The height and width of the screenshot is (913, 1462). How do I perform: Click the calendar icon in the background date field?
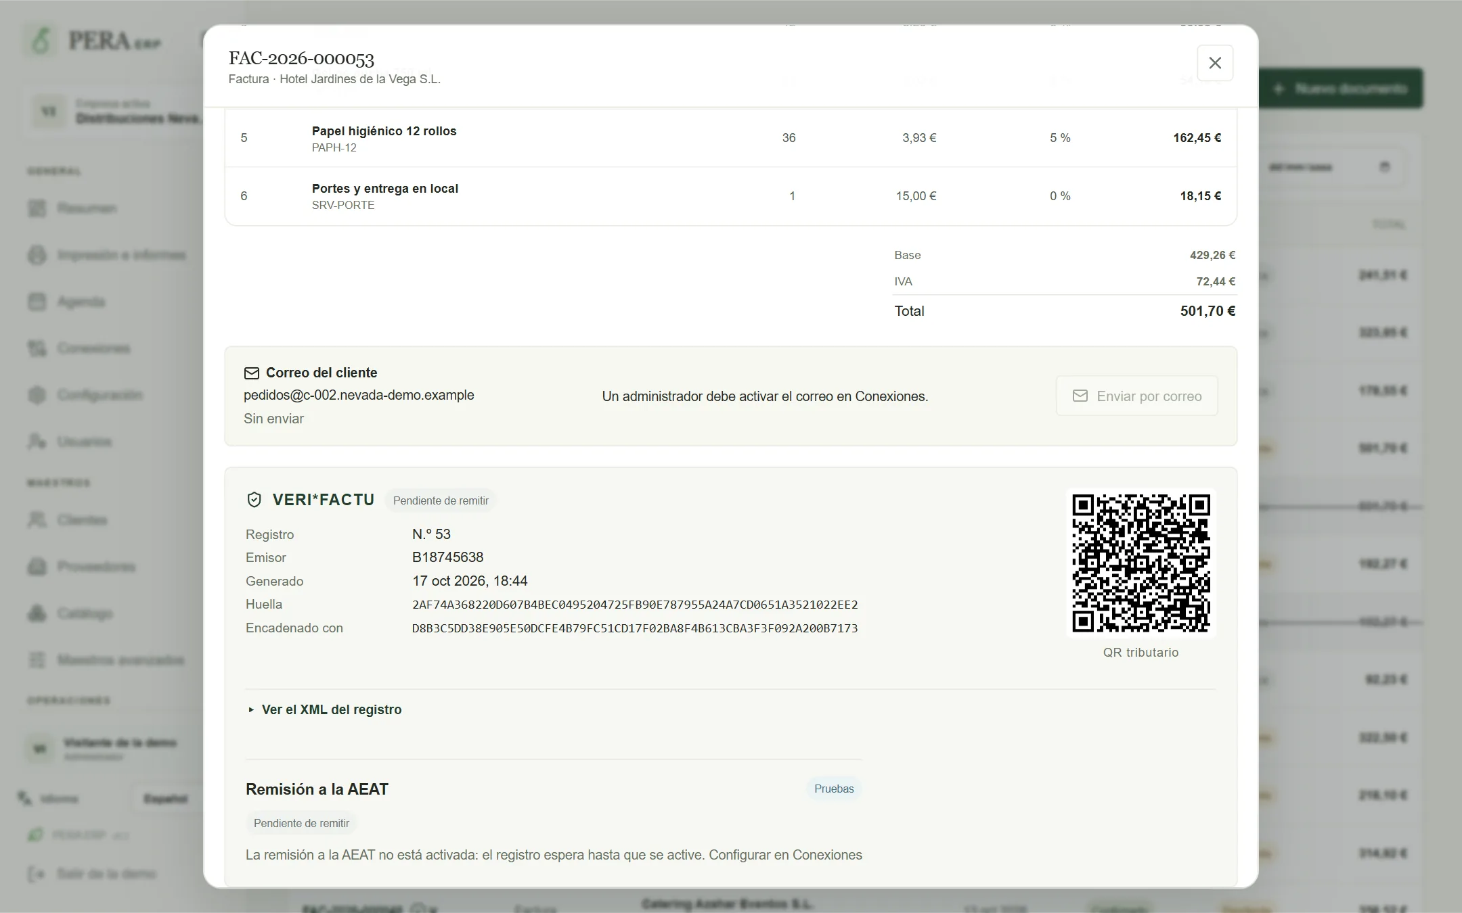point(1385,167)
